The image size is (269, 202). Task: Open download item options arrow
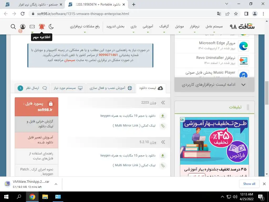(x=56, y=184)
